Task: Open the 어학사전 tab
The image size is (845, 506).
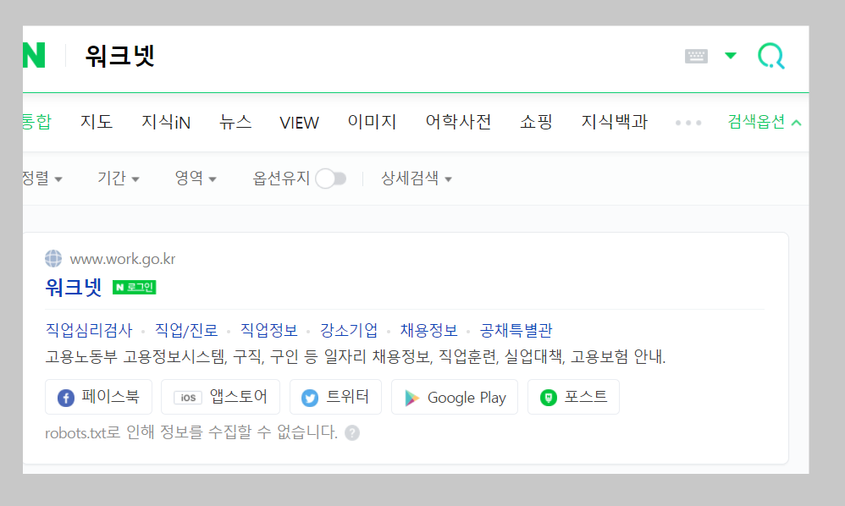Action: point(459,122)
